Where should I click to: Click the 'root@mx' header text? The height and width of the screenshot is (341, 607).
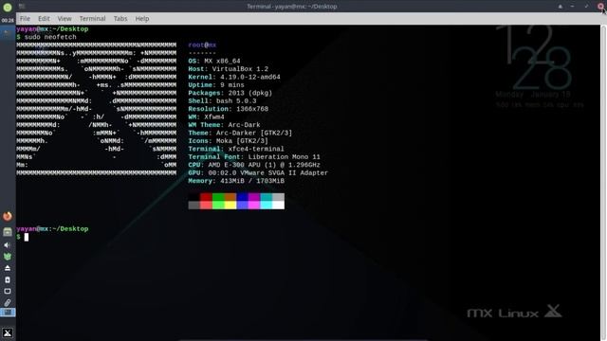[202, 45]
